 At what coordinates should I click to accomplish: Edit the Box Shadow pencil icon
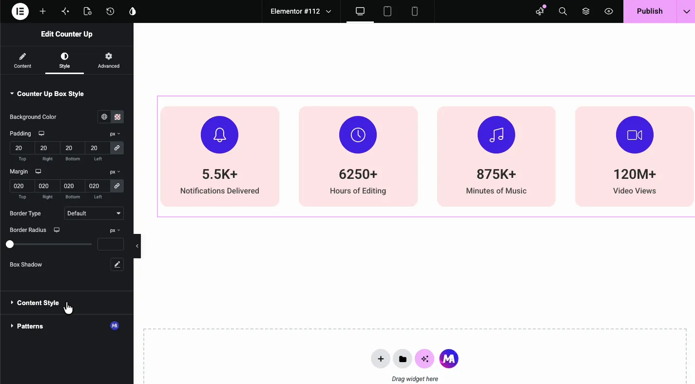click(117, 265)
